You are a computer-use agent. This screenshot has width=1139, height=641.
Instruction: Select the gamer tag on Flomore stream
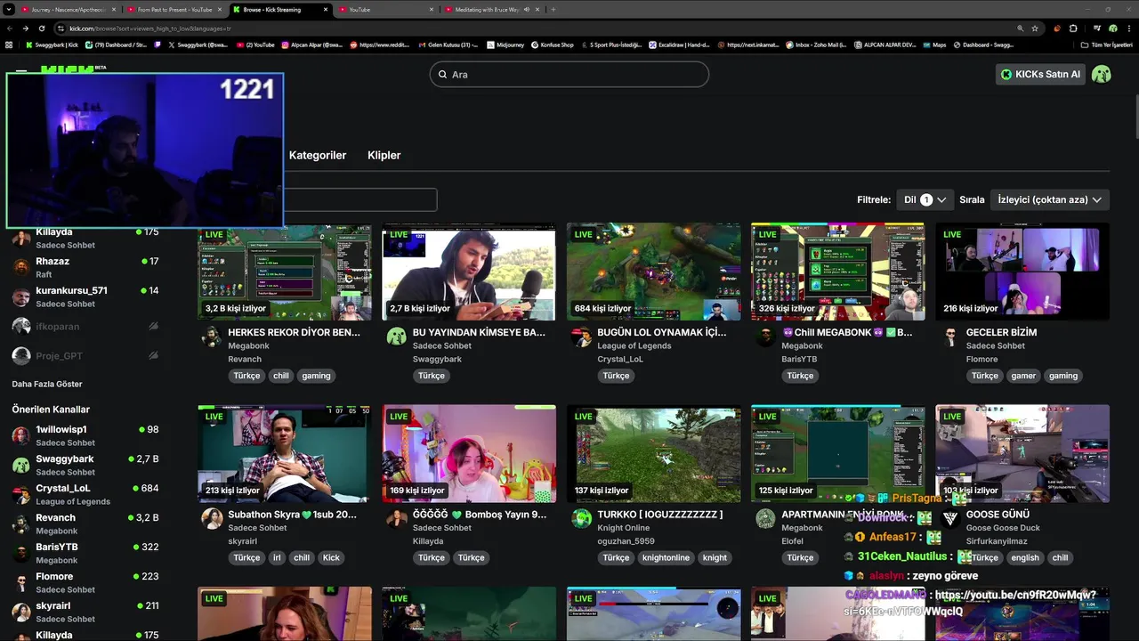coord(1023,376)
